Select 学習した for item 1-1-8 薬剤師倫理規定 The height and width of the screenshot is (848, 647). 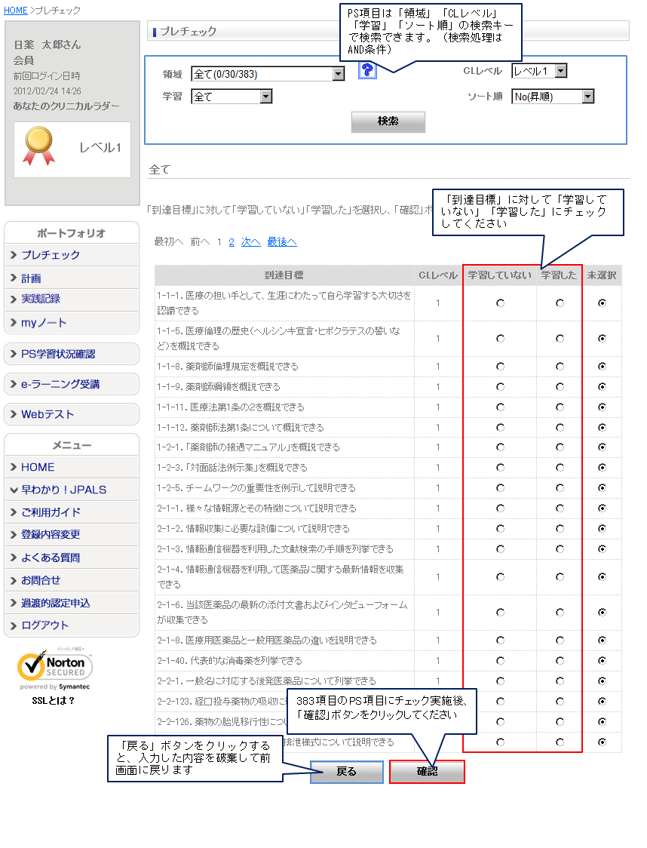click(x=560, y=367)
